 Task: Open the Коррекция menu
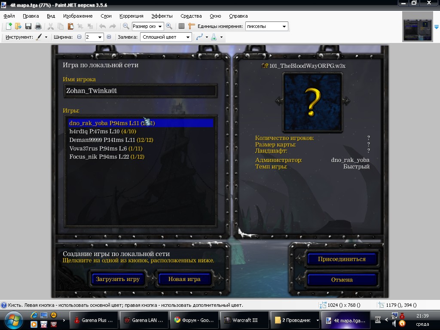tap(131, 16)
